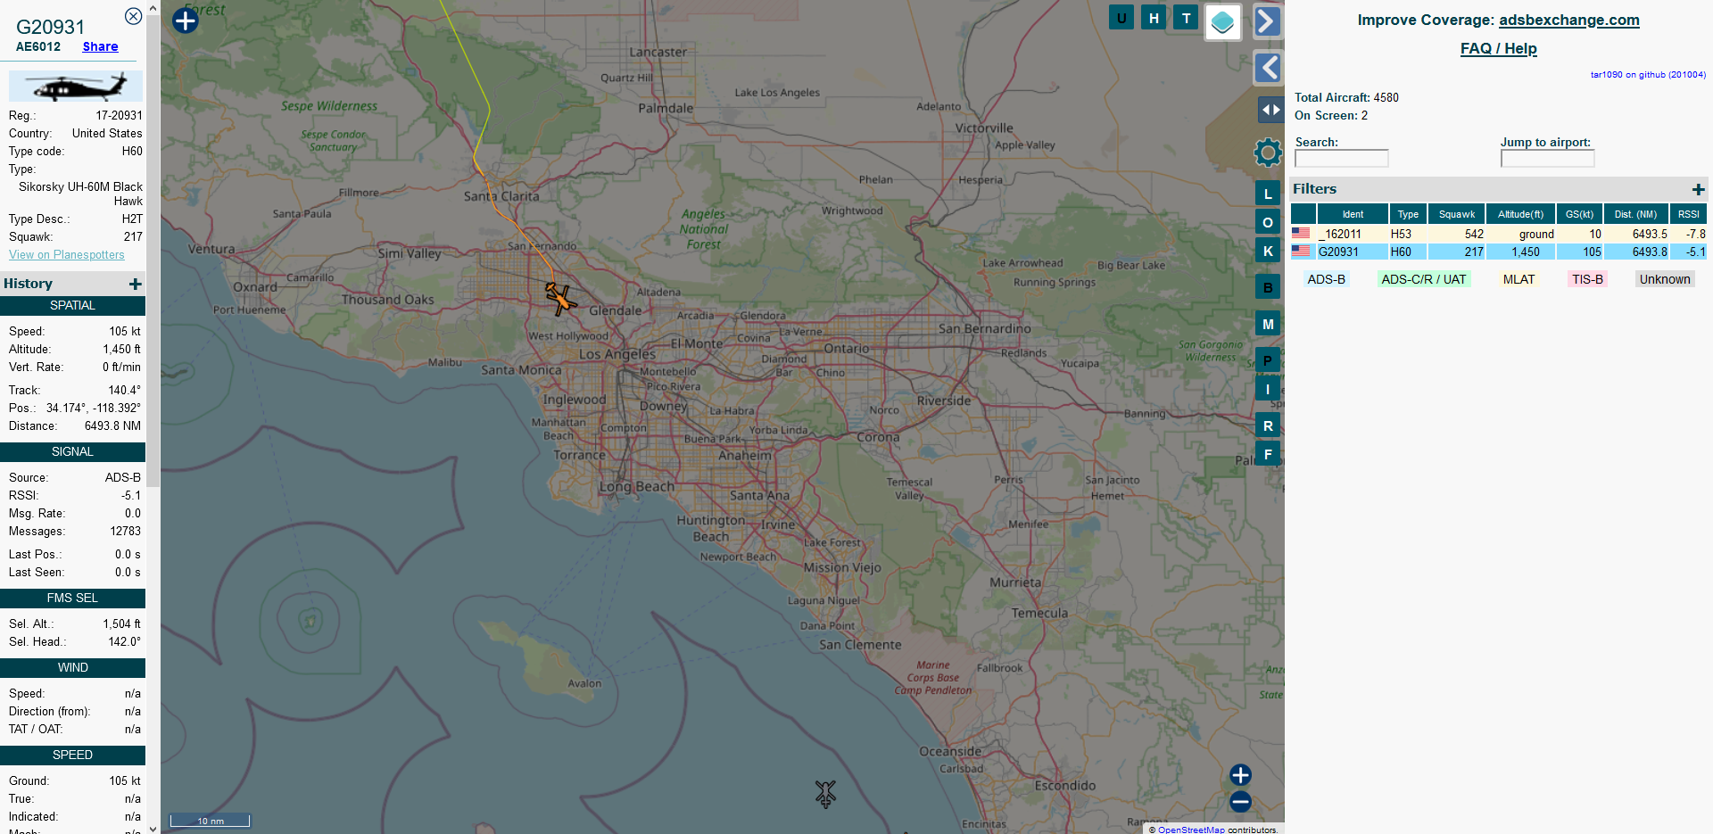Image resolution: width=1713 pixels, height=834 pixels.
Task: Click the F map button
Action: [x=1268, y=454]
